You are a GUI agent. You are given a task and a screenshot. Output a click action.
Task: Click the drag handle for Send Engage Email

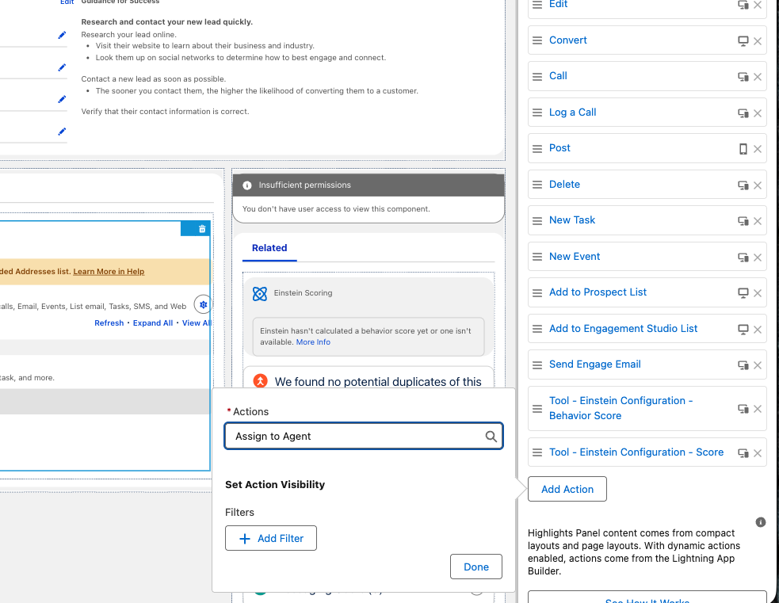(x=537, y=364)
